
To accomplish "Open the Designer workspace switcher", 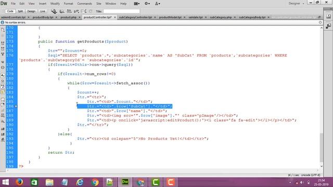I will (296, 4).
